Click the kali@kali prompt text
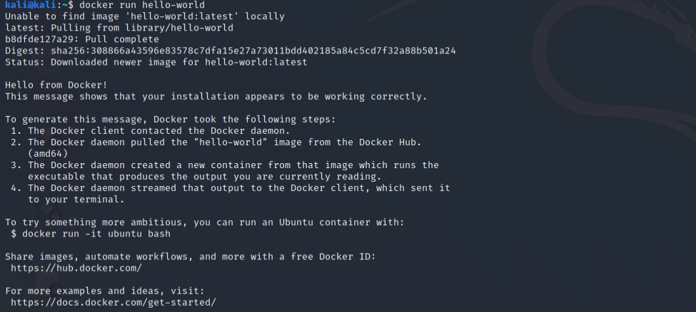696x312 pixels. pos(31,5)
